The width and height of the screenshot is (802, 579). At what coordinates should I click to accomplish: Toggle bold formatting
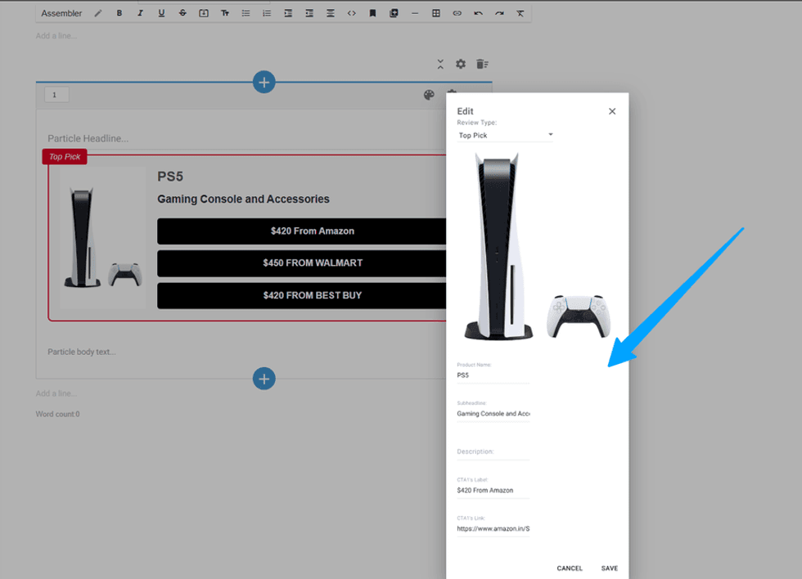click(119, 13)
